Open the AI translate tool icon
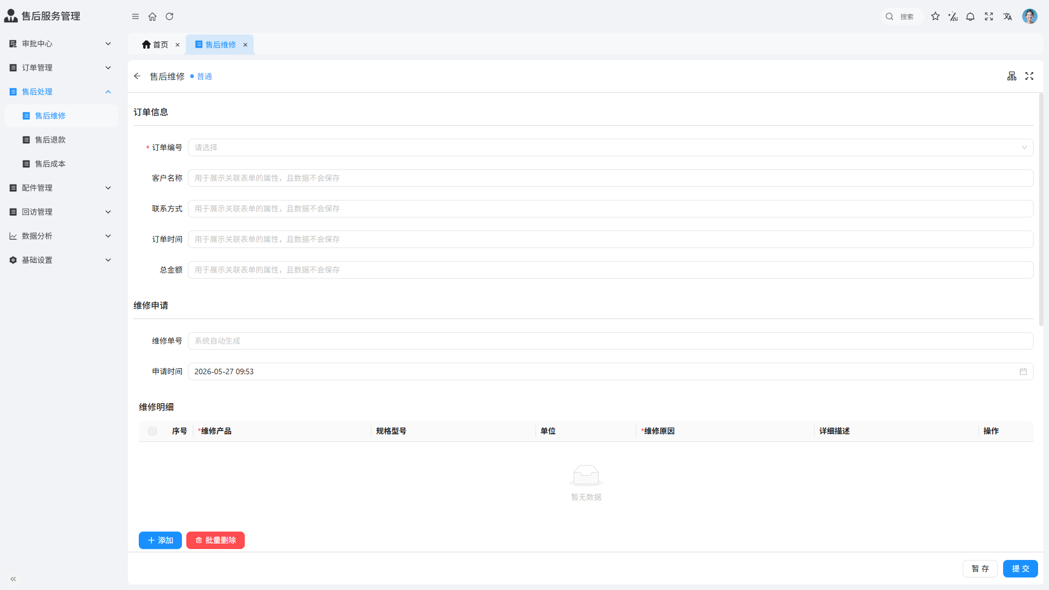1049x590 pixels. (953, 16)
